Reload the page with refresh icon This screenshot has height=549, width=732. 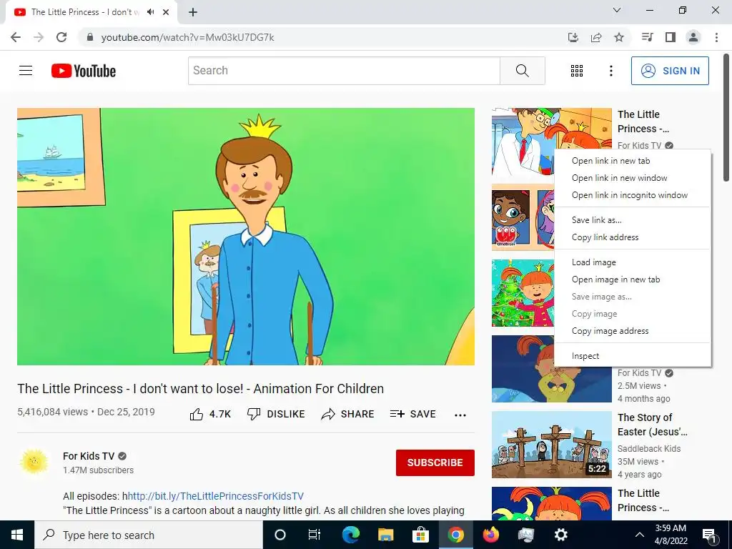pyautogui.click(x=61, y=37)
